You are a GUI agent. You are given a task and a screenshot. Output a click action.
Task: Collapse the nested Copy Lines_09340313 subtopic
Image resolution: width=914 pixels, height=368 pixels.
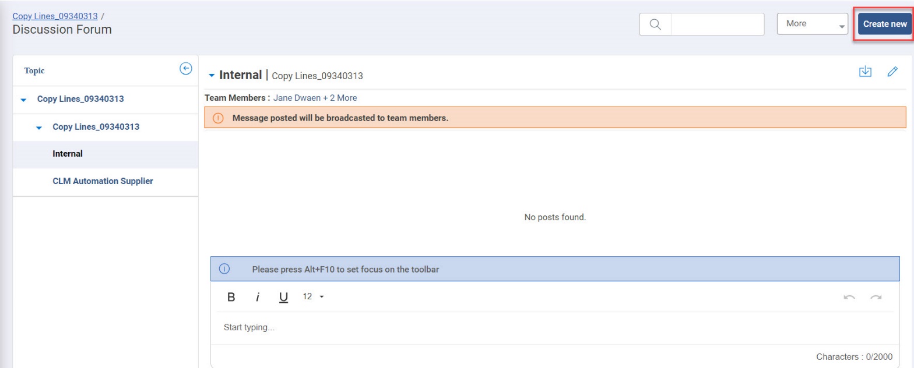tap(39, 128)
